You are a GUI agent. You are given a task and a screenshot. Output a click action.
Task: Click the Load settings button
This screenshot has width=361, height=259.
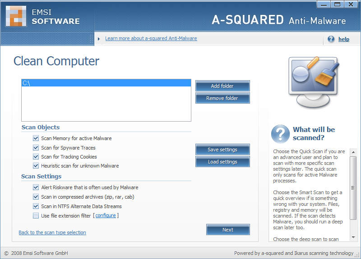(222, 162)
